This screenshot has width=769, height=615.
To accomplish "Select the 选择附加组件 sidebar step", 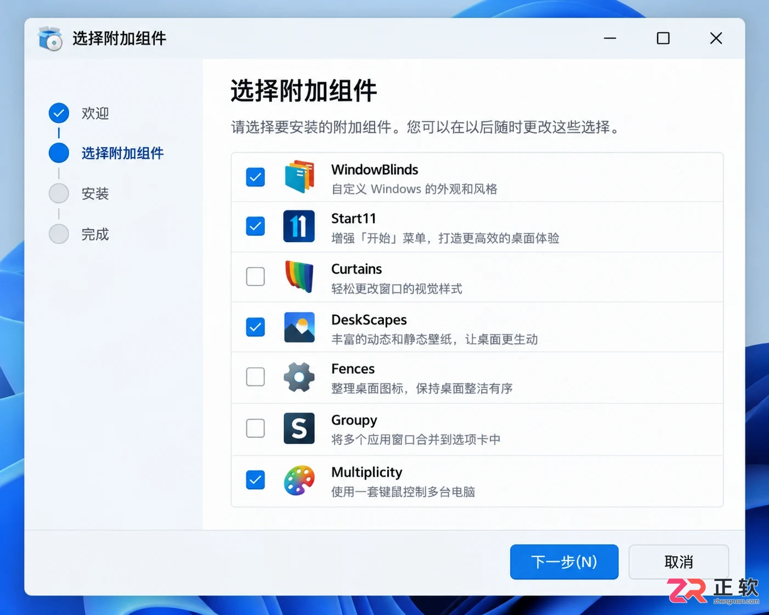I will tap(123, 153).
